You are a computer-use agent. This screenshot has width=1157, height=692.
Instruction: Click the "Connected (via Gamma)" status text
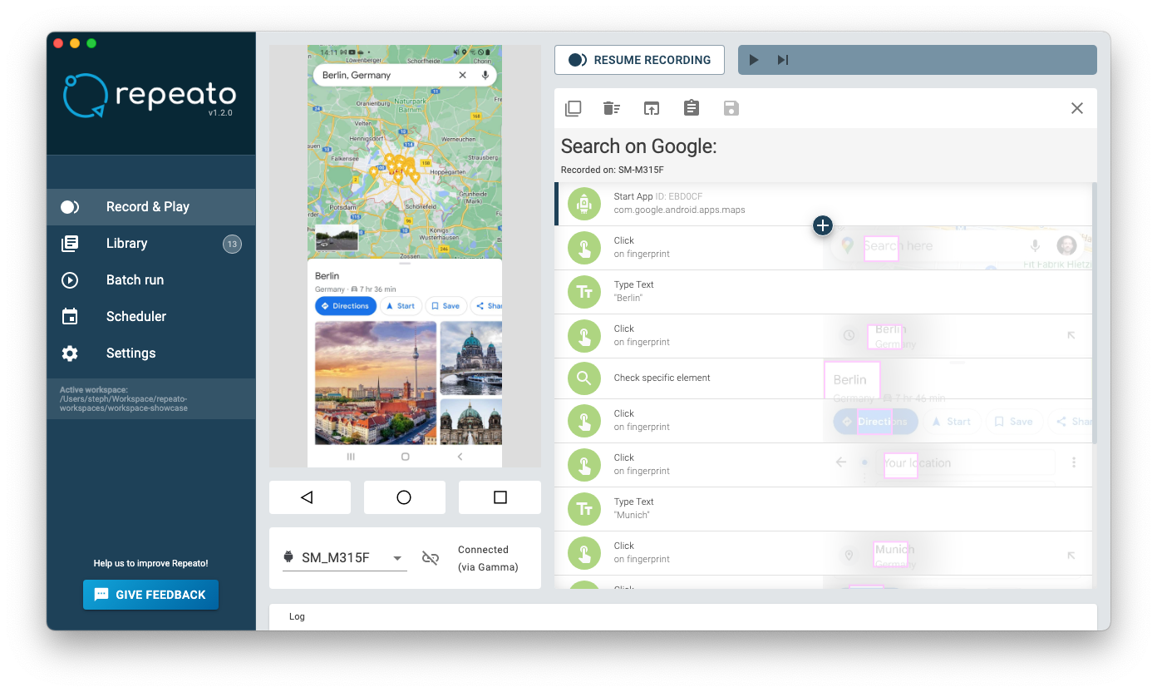coord(488,558)
